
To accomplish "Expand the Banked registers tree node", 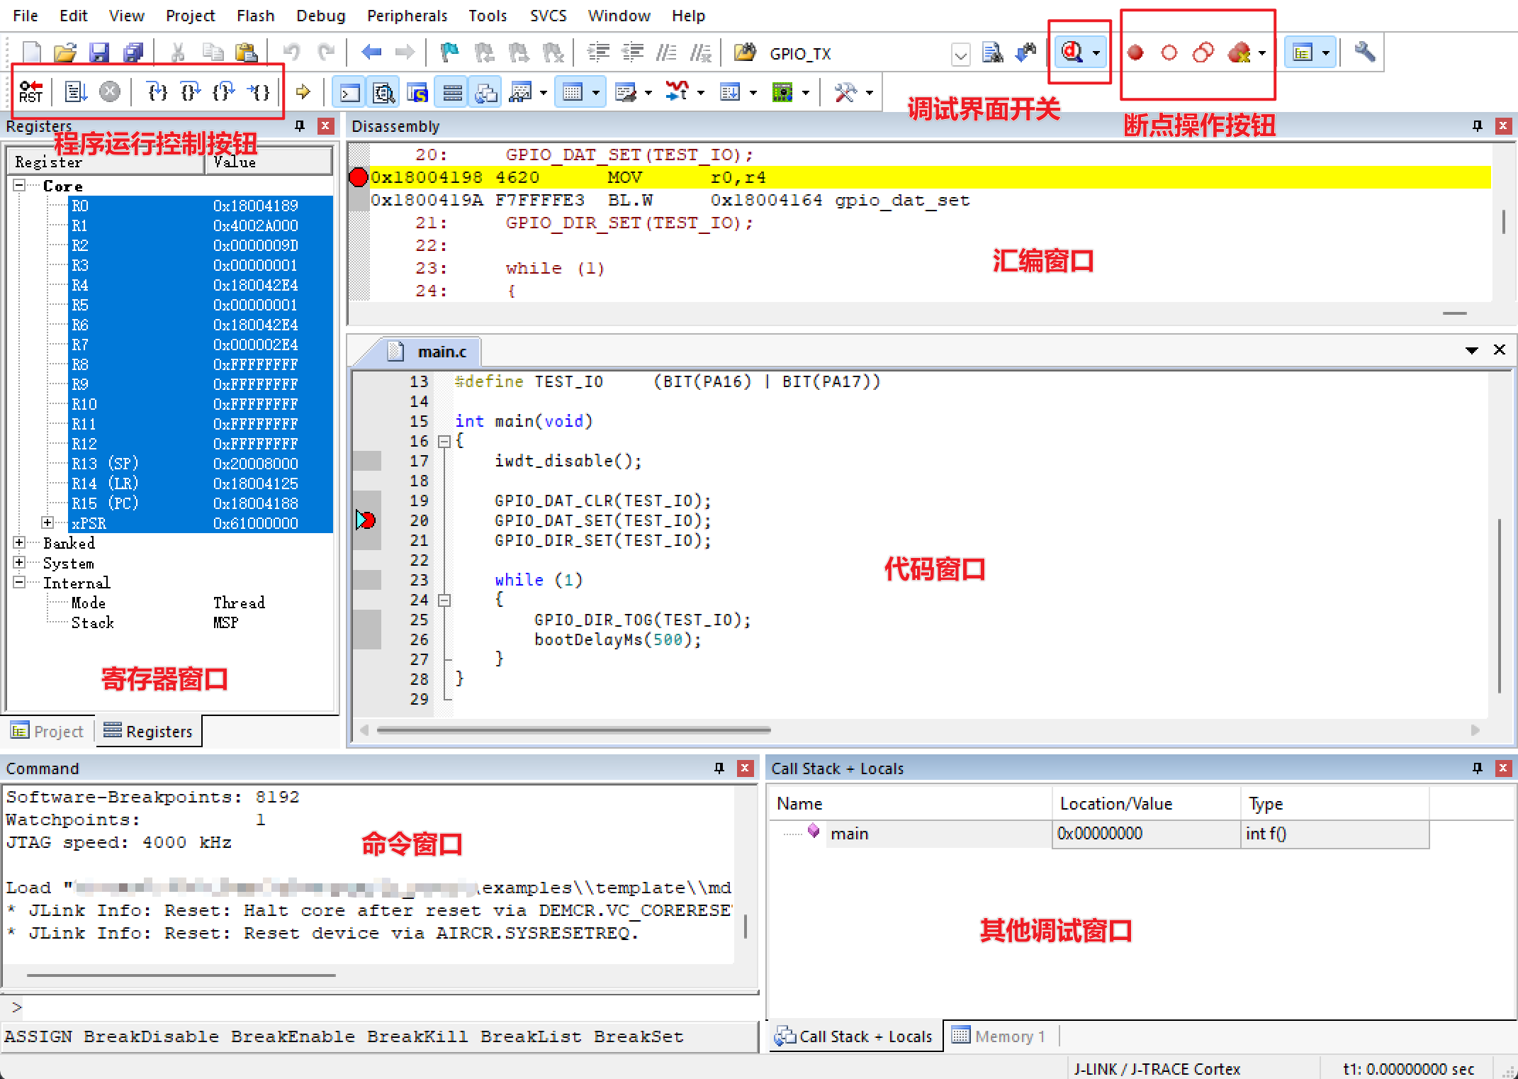I will [19, 543].
